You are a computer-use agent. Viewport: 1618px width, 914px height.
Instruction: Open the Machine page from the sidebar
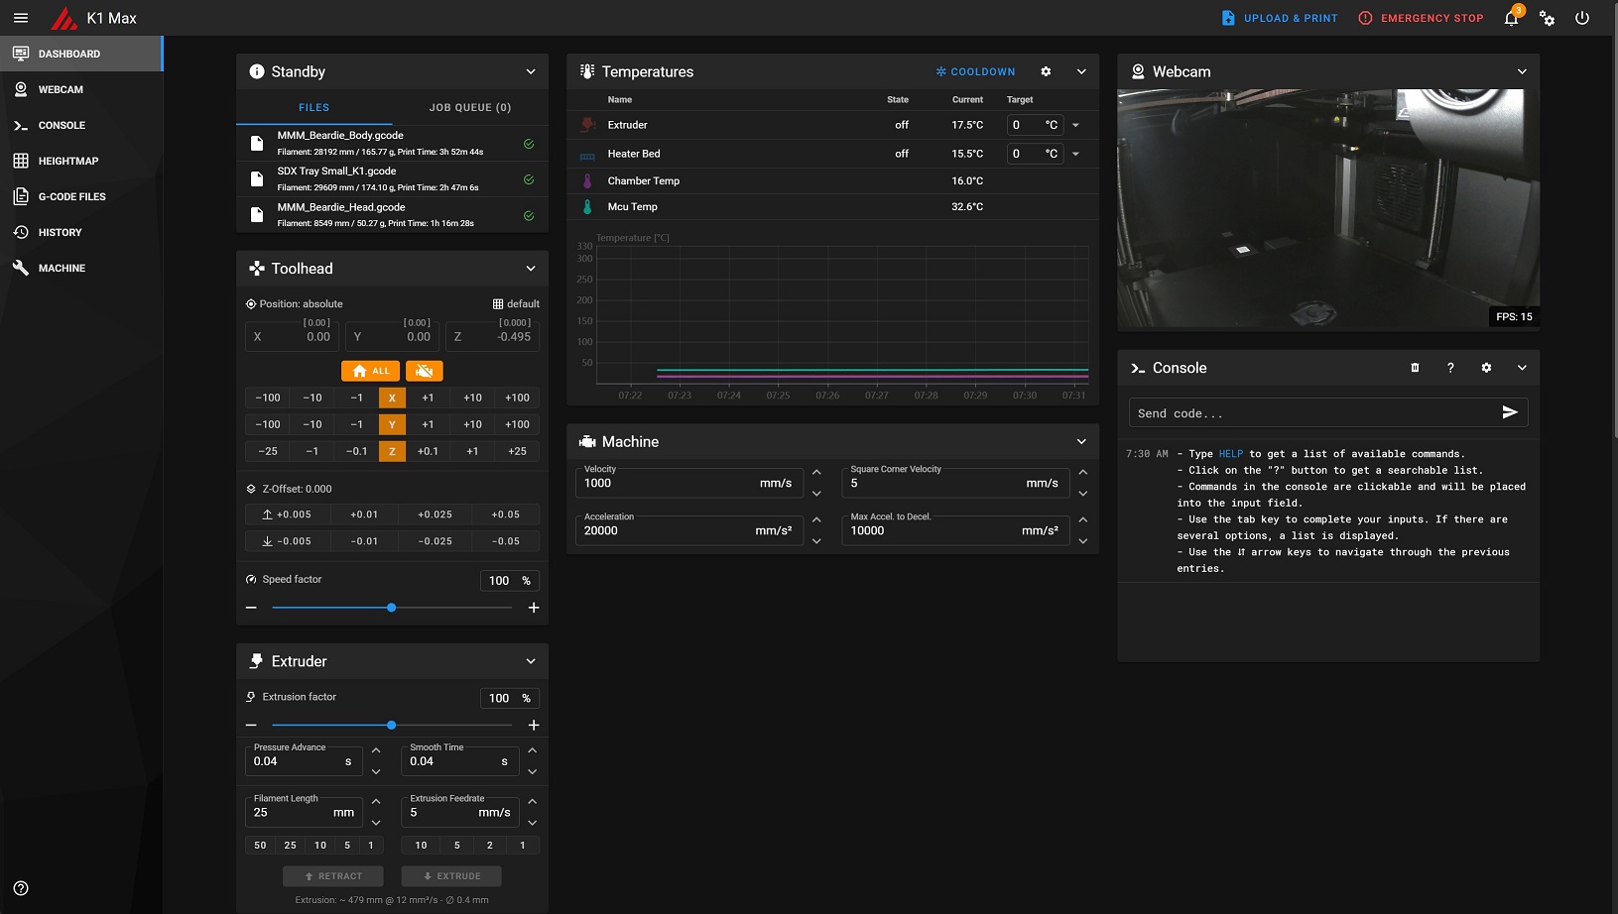pyautogui.click(x=62, y=268)
